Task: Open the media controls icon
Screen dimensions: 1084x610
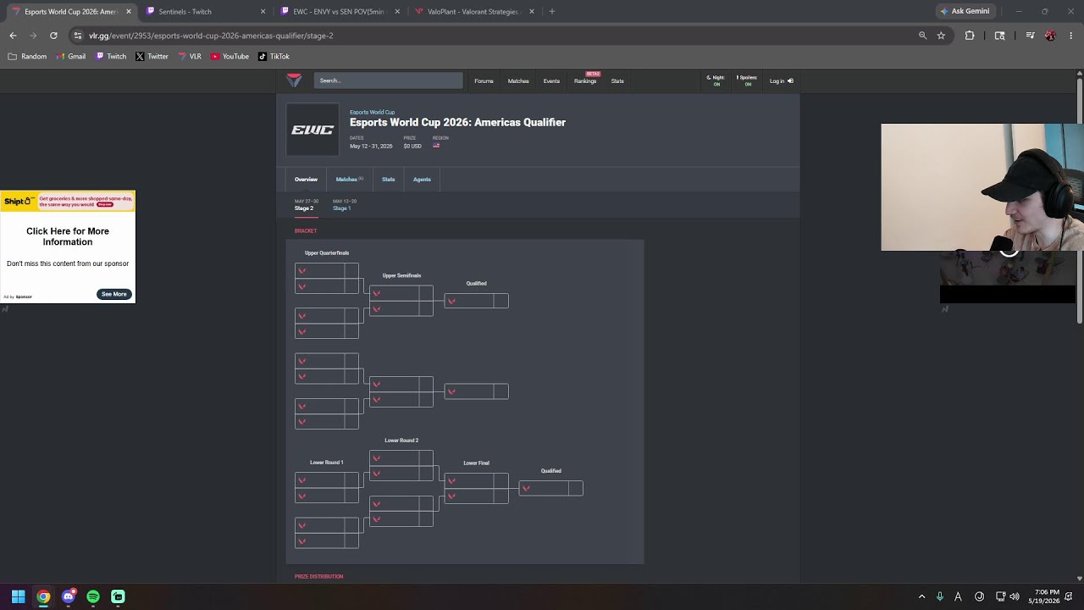Action: (x=1030, y=36)
